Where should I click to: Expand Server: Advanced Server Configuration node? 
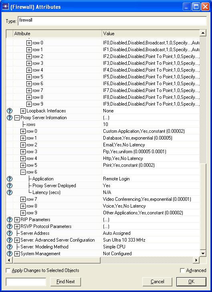pyautogui.click(x=17, y=240)
